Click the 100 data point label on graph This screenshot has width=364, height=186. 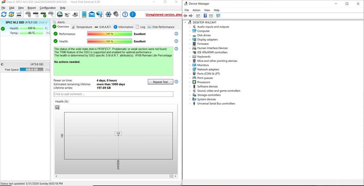[118, 133]
